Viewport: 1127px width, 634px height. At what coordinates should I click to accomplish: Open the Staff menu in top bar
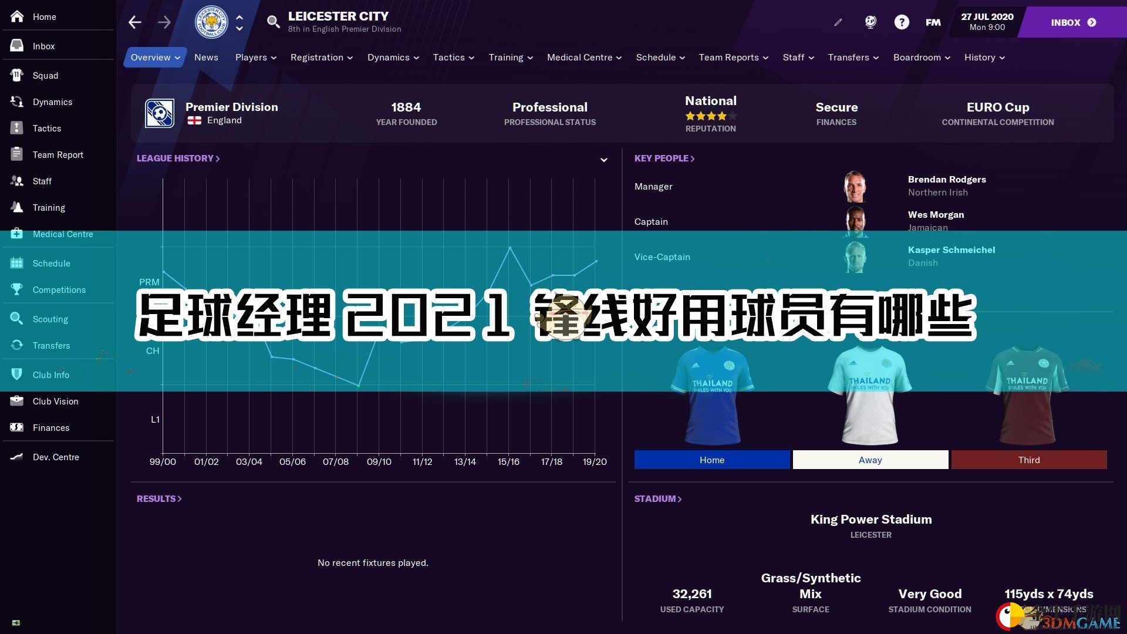click(798, 58)
